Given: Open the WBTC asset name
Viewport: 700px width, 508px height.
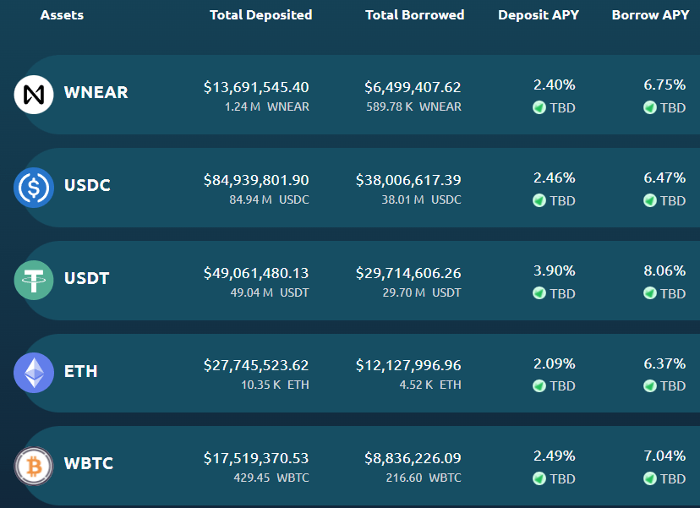Looking at the screenshot, I should coord(89,463).
